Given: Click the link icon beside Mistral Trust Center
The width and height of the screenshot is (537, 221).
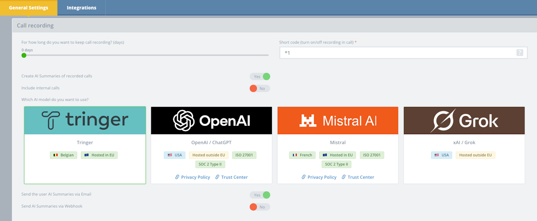Looking at the screenshot, I should coord(344,177).
